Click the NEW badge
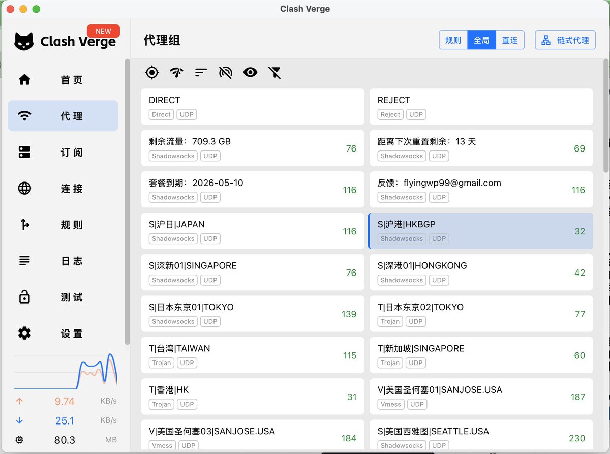The image size is (610, 454). (103, 31)
